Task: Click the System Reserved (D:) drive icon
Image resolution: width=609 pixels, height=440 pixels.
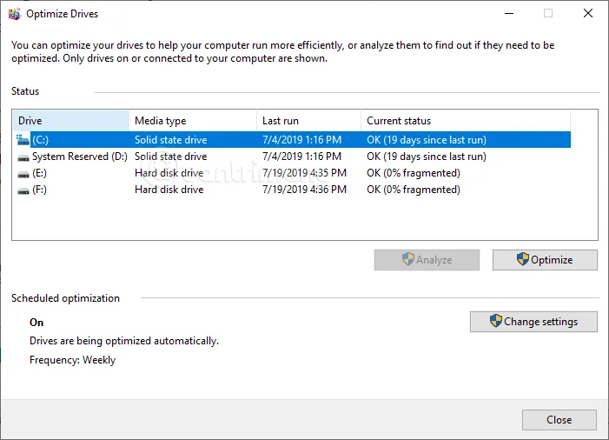Action: tap(23, 157)
